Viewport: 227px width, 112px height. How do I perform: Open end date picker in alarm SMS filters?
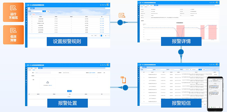coord(194,70)
